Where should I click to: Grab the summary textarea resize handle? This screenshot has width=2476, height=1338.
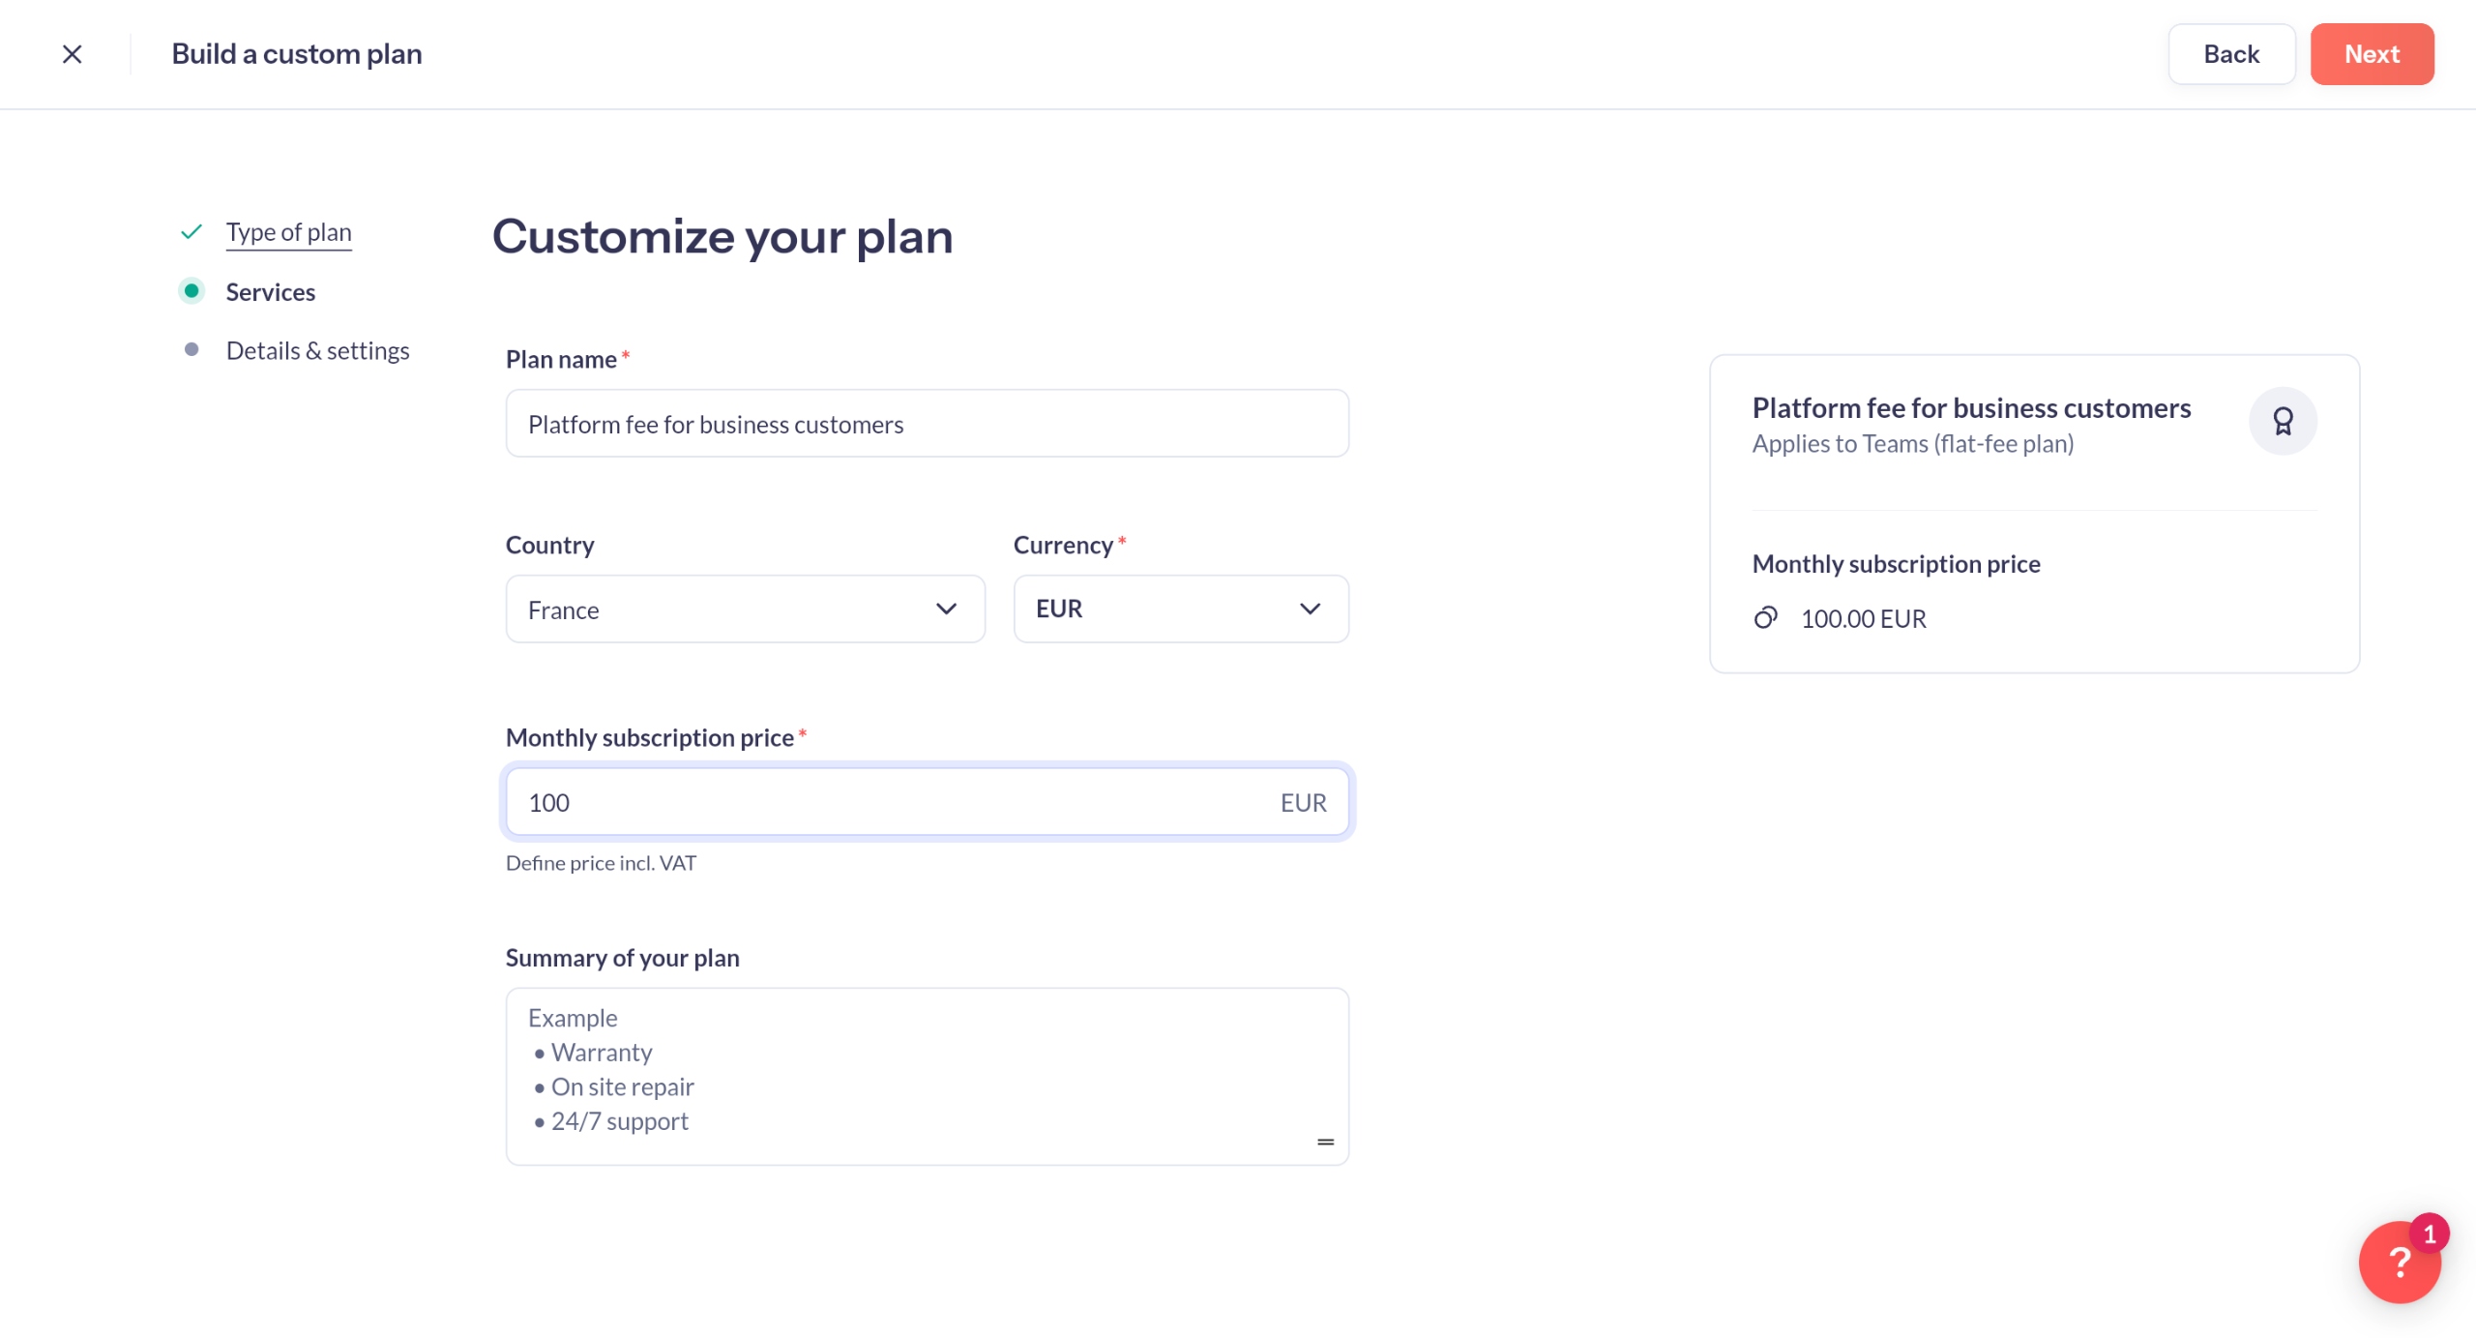1325,1143
